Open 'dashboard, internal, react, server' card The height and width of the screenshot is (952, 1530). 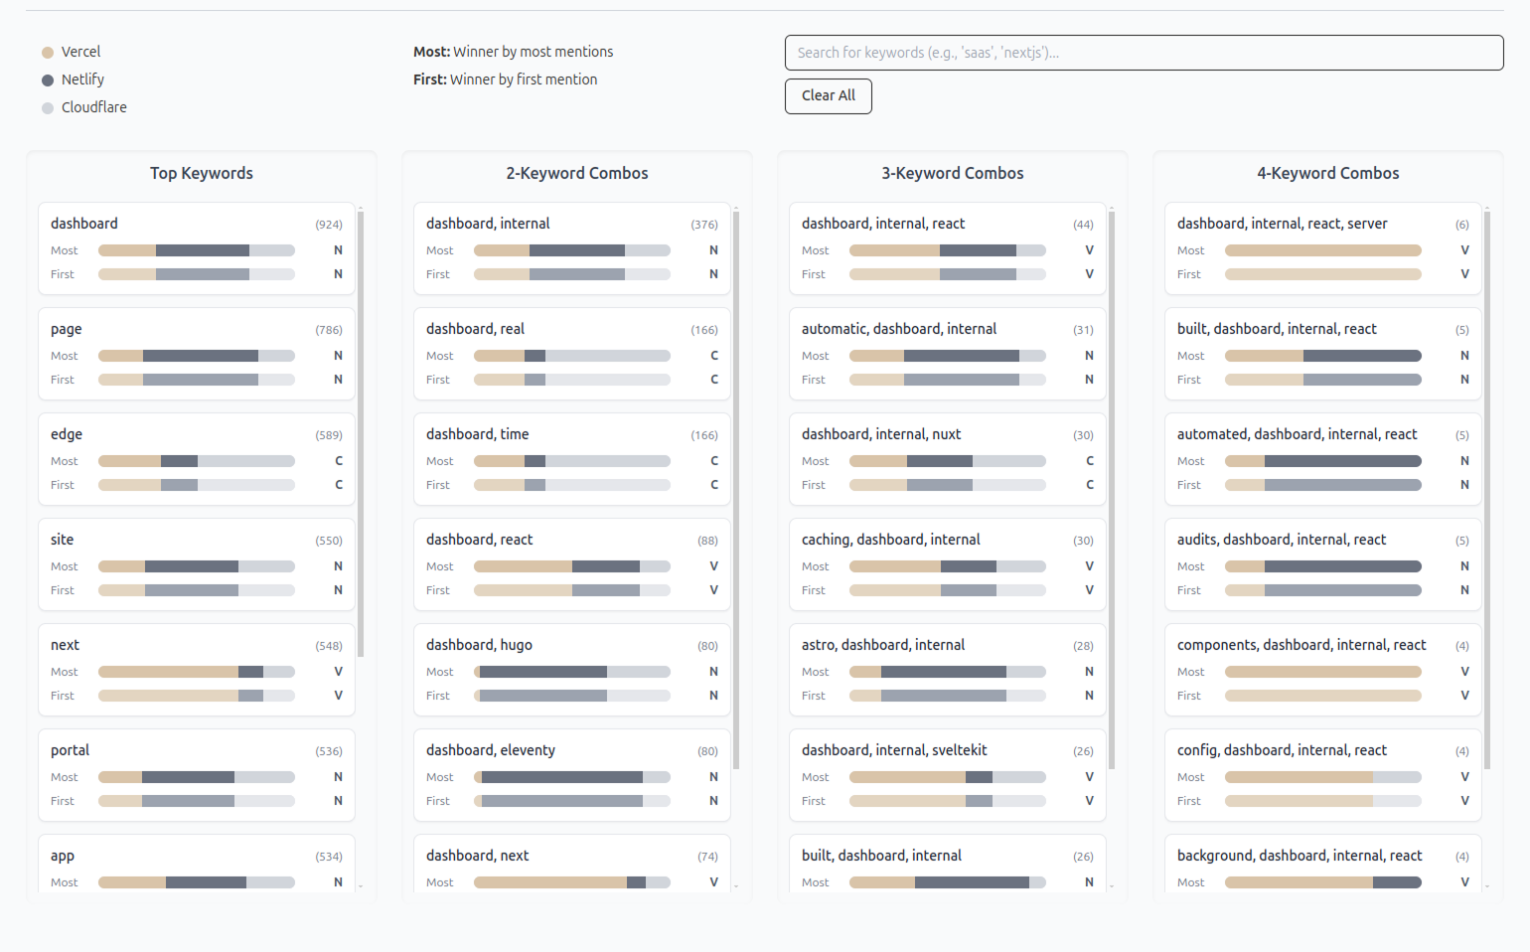[x=1322, y=247]
